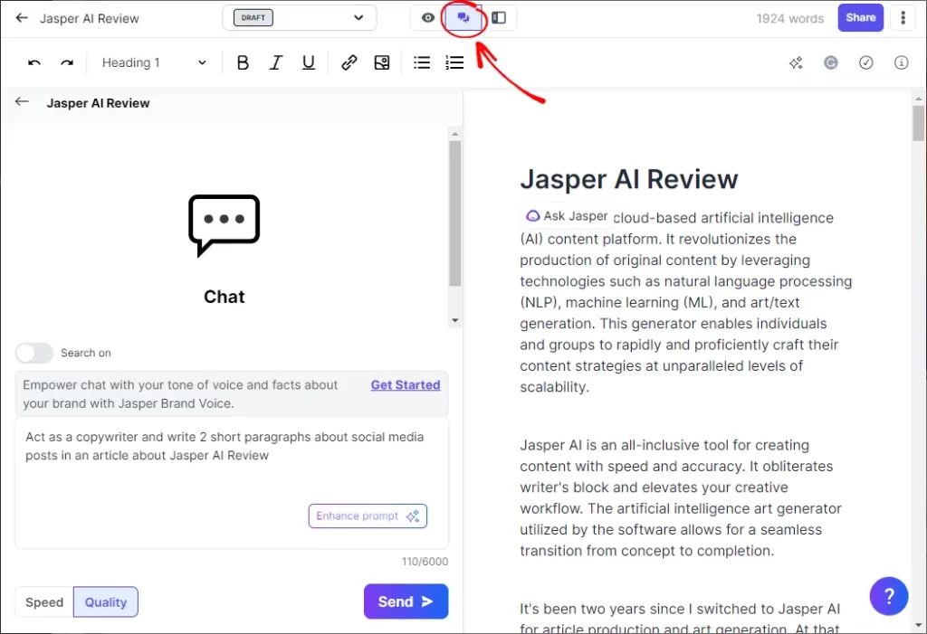The width and height of the screenshot is (927, 634).
Task: Insert a hyperlink with the link icon
Action: [x=349, y=62]
